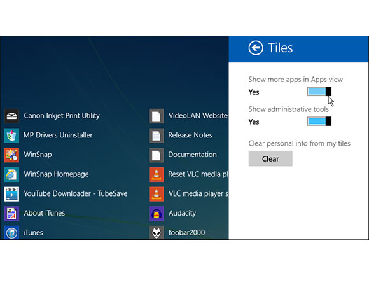Image resolution: width=369 pixels, height=299 pixels.
Task: Open VideoLAN Website shortcut icon
Action: pyautogui.click(x=157, y=116)
